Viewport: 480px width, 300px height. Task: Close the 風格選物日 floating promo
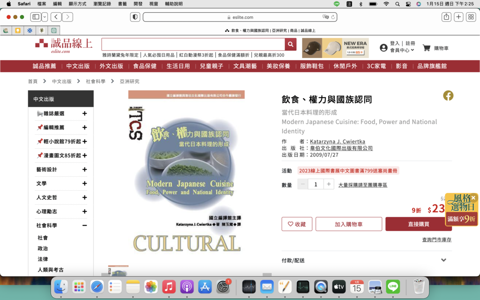click(473, 197)
